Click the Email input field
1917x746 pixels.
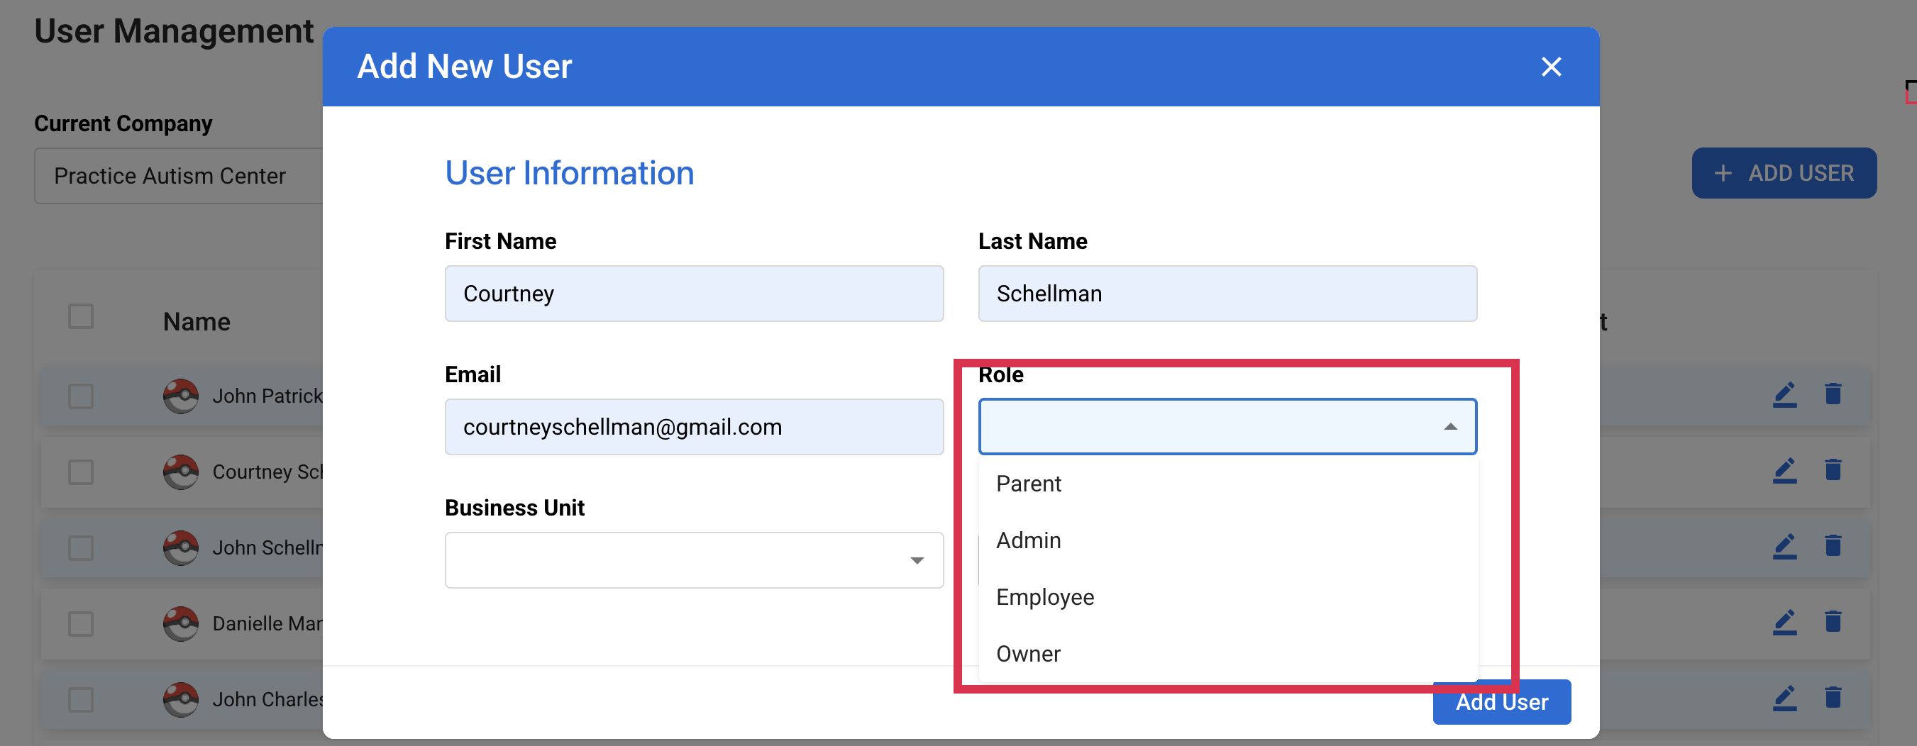coord(694,426)
